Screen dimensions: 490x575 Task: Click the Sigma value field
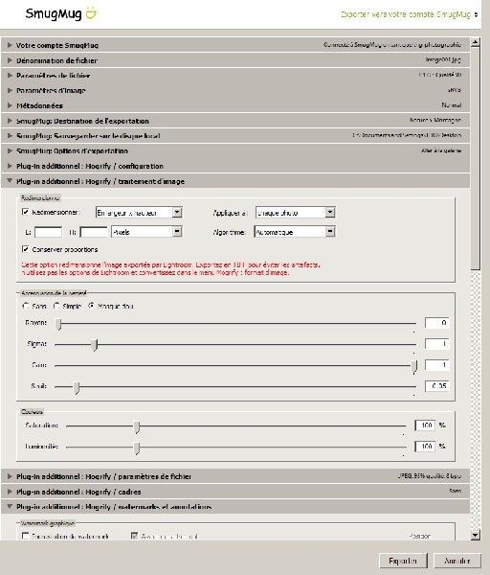pyautogui.click(x=437, y=344)
